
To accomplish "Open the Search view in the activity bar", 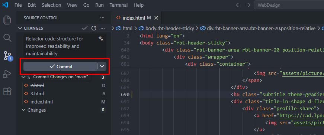I will 7,38.
